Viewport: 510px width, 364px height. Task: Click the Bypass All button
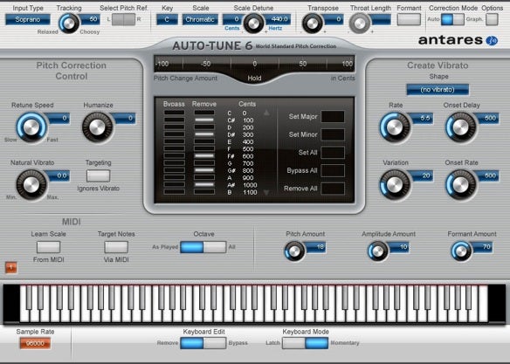pos(333,170)
